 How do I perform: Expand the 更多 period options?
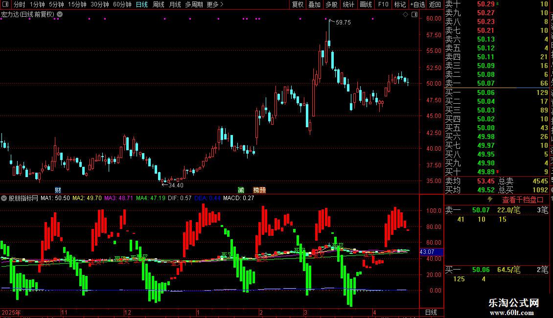pyautogui.click(x=215, y=4)
